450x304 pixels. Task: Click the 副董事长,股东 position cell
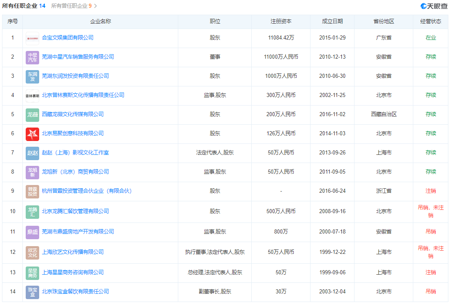tap(215, 291)
